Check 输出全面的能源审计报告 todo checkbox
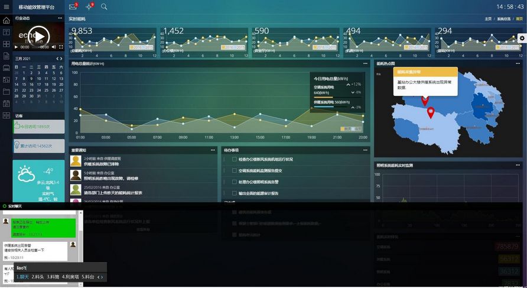Screen dimensions: 527x288 click(x=235, y=193)
